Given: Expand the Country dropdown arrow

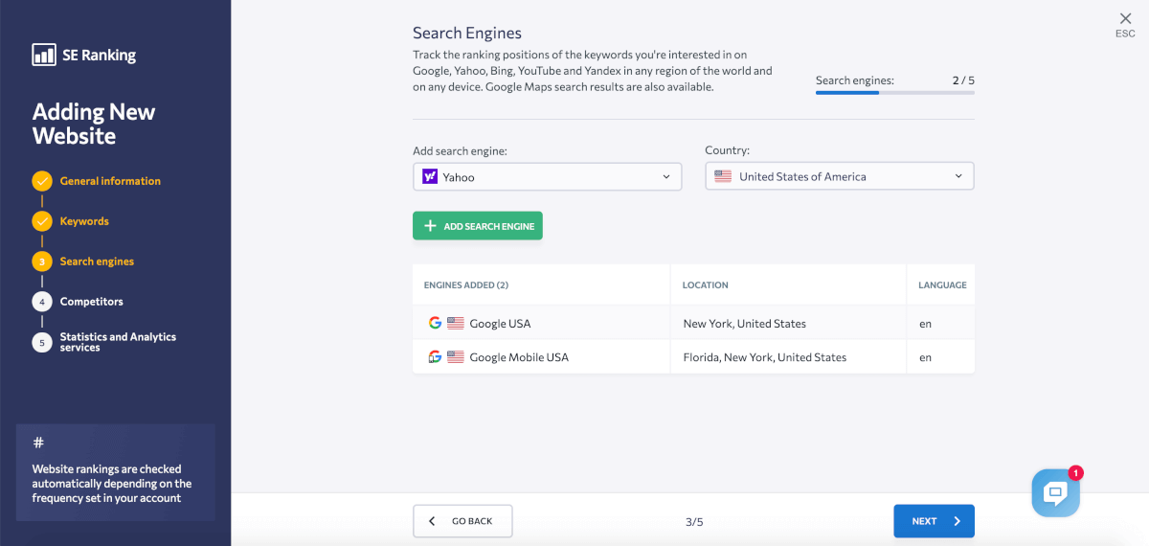Looking at the screenshot, I should 958,176.
